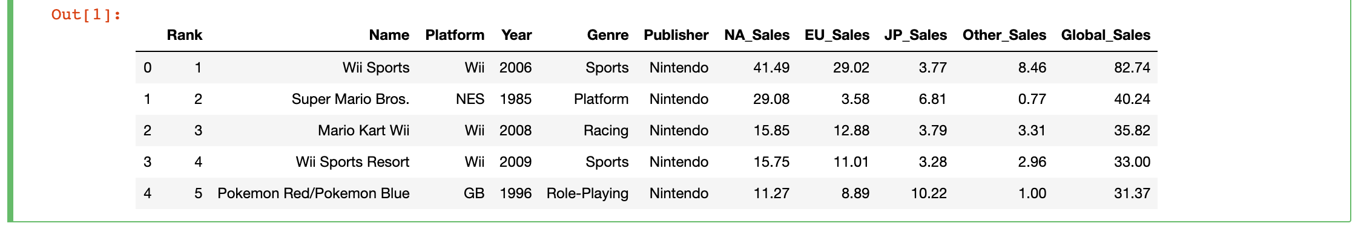
Task: Click the Pokemon Red/Pokemon Blue cell
Action: (314, 193)
